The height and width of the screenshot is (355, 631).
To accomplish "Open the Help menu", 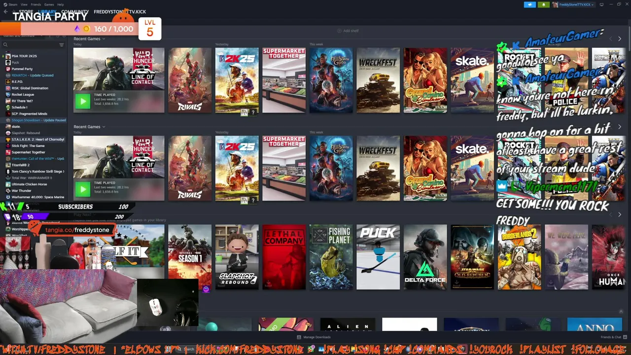I will coord(60,4).
